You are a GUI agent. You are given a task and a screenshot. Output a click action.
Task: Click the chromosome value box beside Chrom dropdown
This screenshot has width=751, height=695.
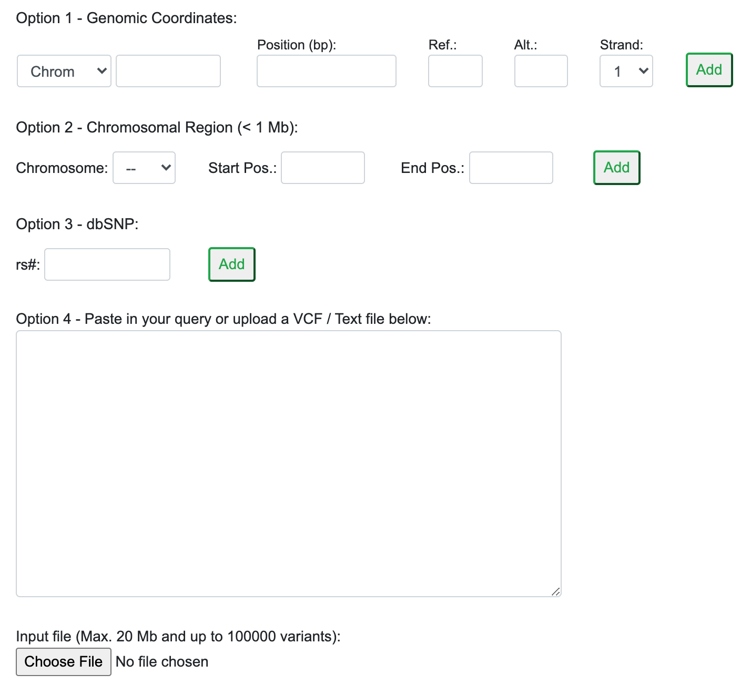[x=168, y=71]
